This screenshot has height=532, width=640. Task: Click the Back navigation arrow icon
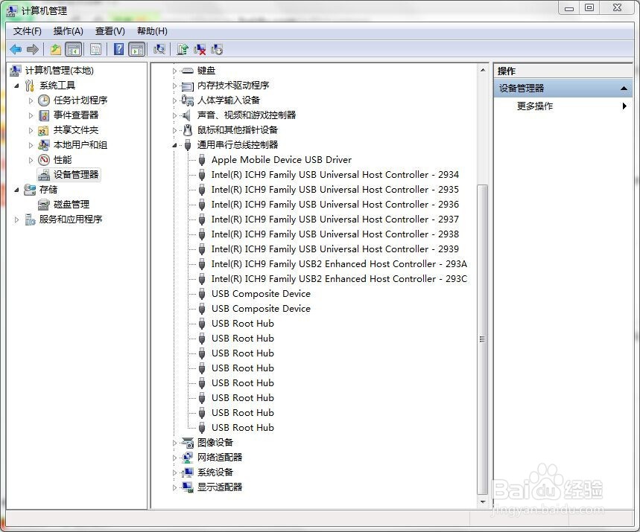(x=16, y=49)
